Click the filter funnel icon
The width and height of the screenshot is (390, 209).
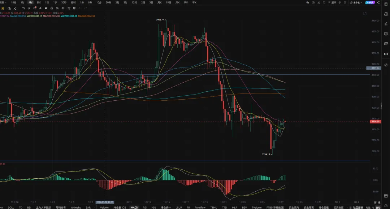point(69,8)
